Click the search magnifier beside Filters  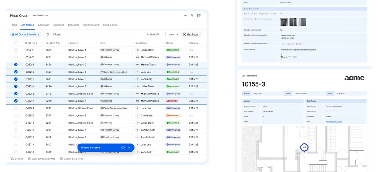[48, 34]
